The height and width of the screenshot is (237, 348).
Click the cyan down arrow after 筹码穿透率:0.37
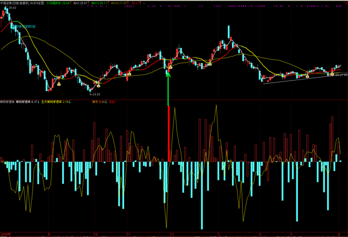(x=38, y=102)
